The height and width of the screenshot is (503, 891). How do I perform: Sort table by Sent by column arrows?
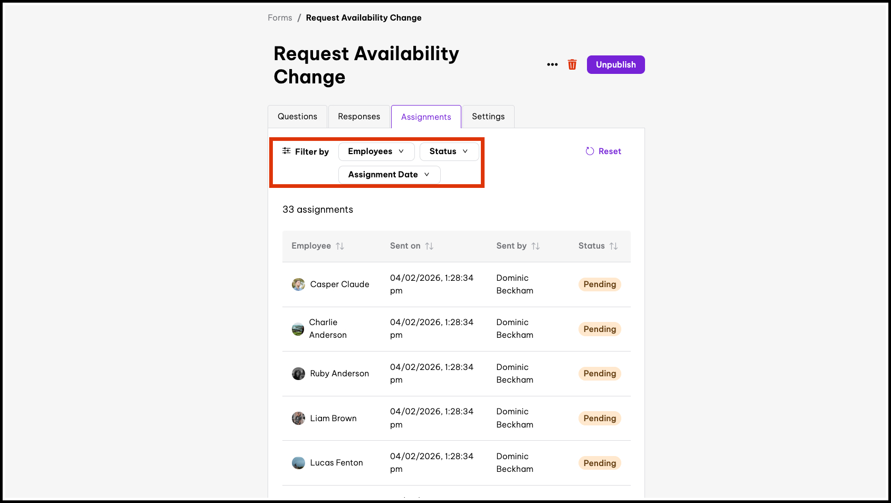(535, 246)
